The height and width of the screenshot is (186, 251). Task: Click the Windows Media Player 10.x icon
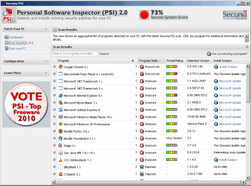[61, 117]
